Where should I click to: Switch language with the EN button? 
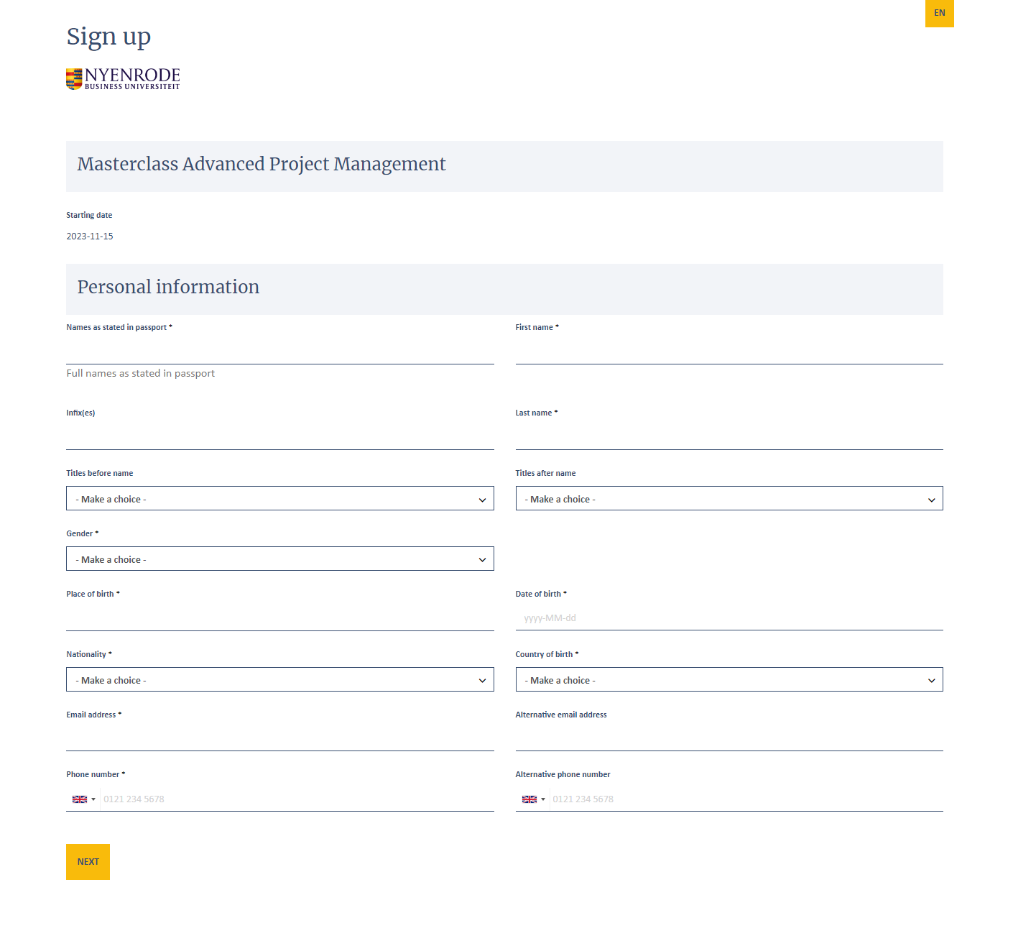click(x=939, y=13)
